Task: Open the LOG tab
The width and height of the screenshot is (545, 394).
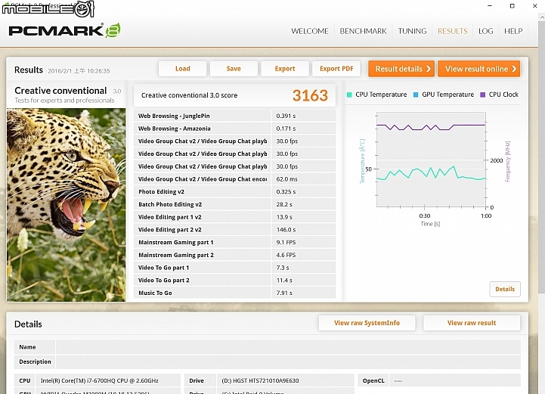Action: tap(485, 31)
